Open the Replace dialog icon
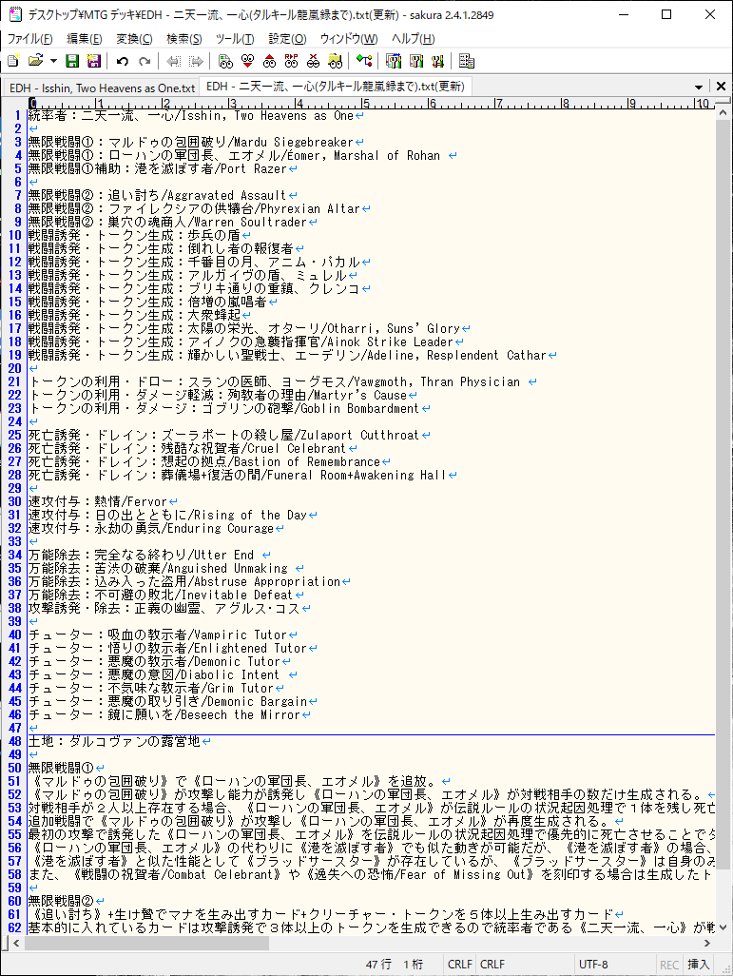This screenshot has height=976, width=733. point(291,61)
